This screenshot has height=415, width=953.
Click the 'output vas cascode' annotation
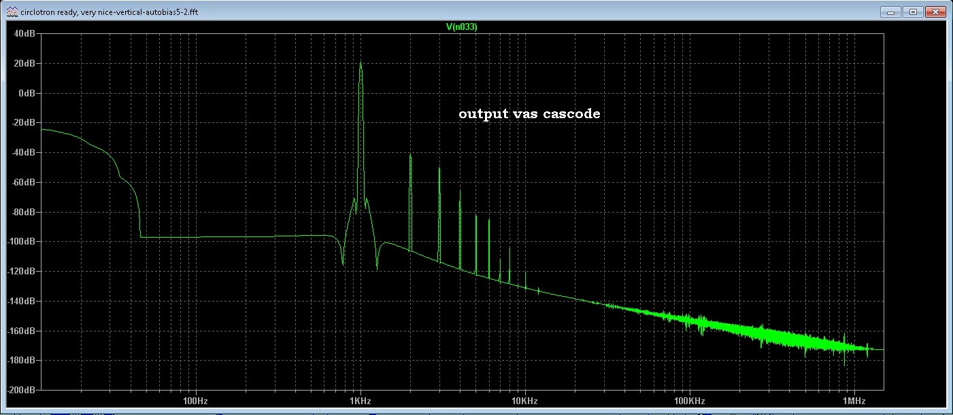pos(529,114)
